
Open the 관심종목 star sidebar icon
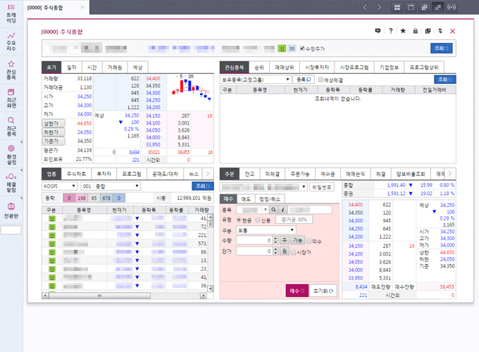11,70
